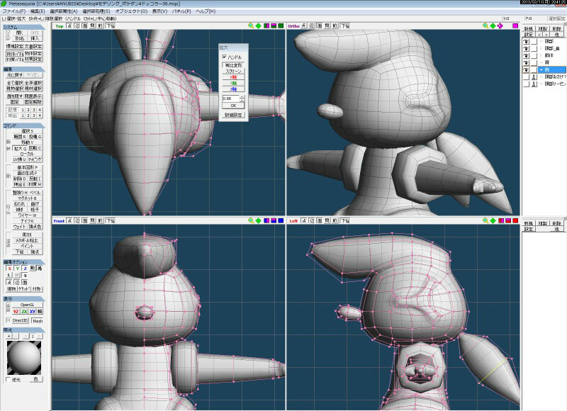Viewport: 567px width, 411px height.
Task: Toggle Z axis edit option
Action: coord(25,269)
